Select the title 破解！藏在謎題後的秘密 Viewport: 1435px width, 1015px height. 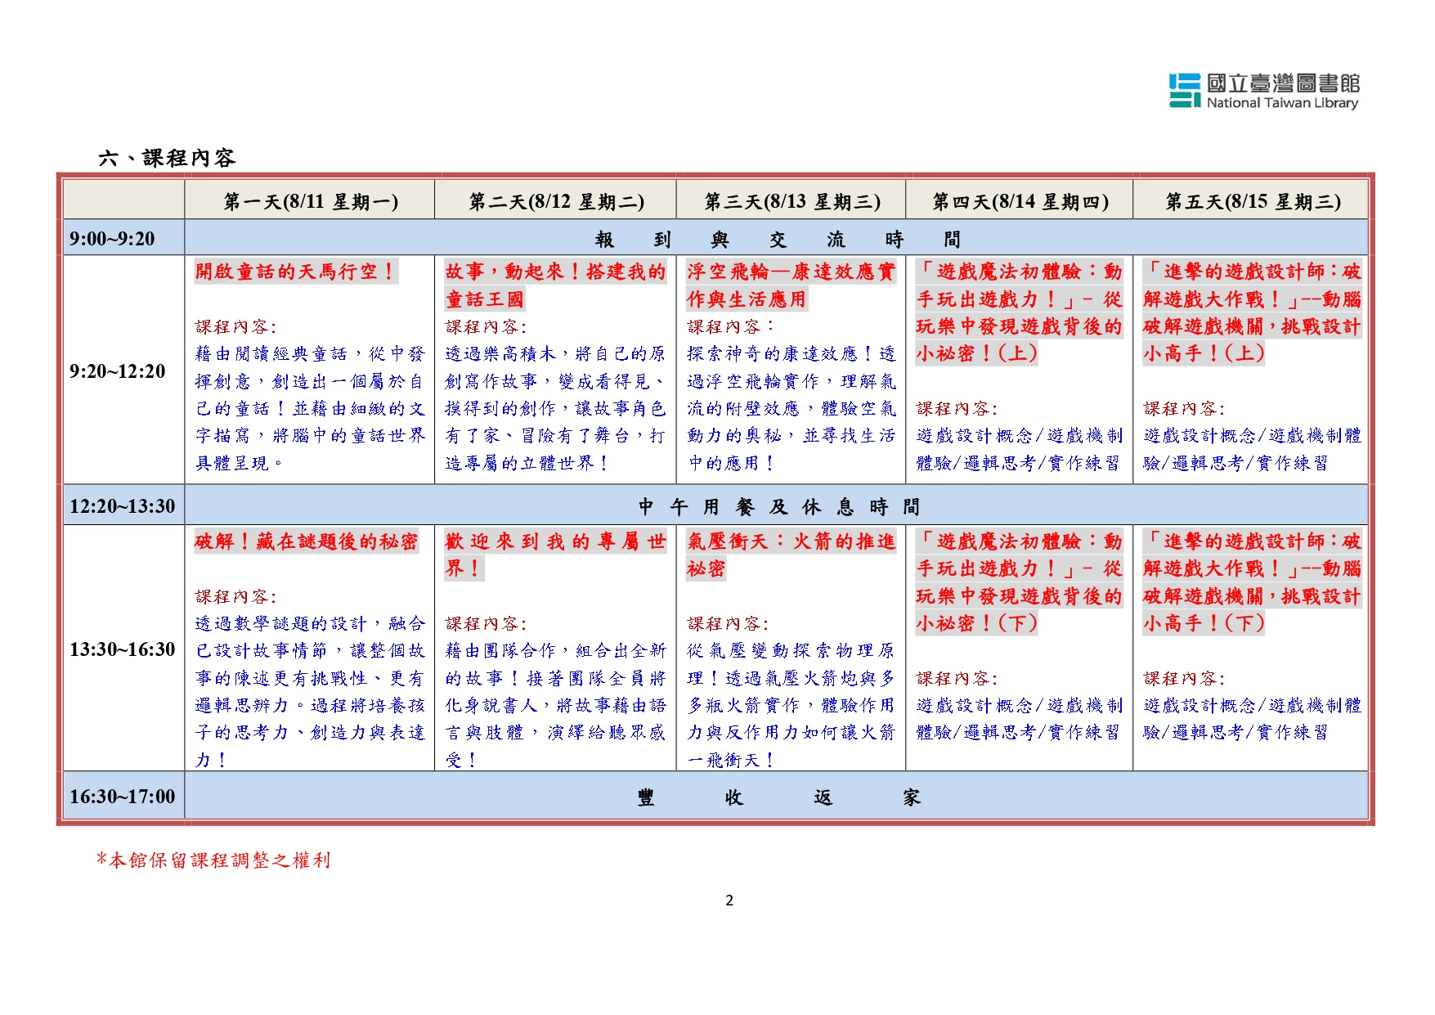(x=306, y=541)
